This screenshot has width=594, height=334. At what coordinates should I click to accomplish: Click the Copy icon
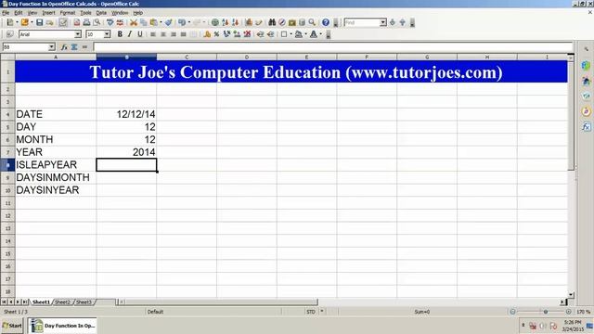pyautogui.click(x=143, y=22)
